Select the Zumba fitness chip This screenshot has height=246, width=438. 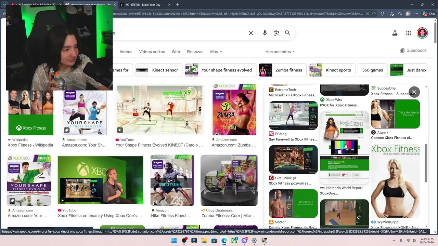coord(283,70)
